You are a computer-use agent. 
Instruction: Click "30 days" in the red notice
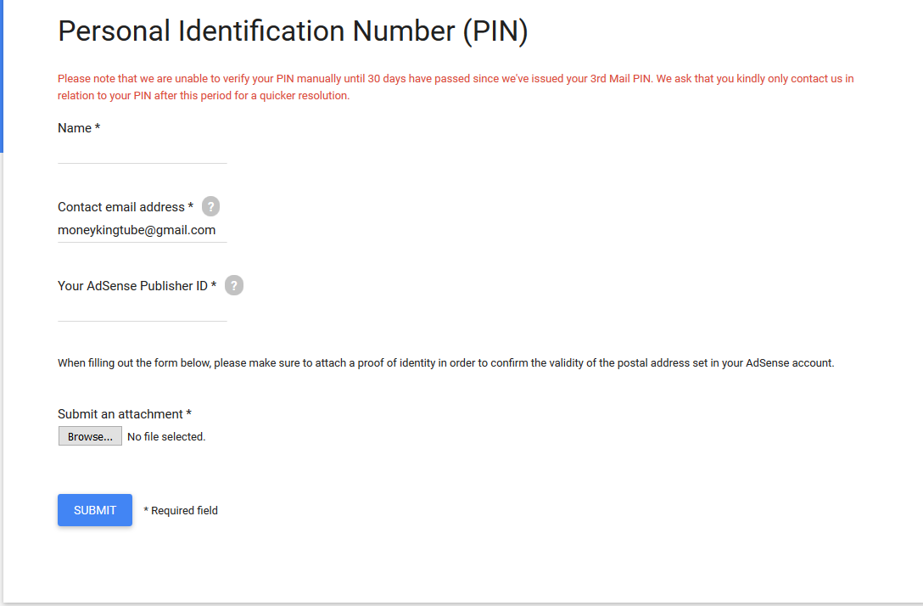click(x=385, y=79)
